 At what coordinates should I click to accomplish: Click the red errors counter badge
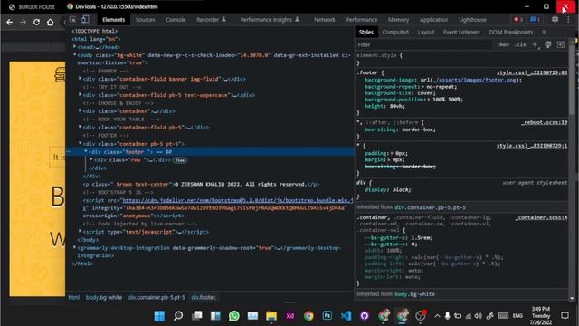click(518, 19)
